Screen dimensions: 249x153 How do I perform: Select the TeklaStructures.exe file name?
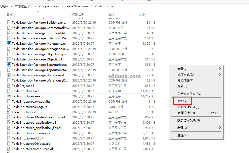click(26, 96)
